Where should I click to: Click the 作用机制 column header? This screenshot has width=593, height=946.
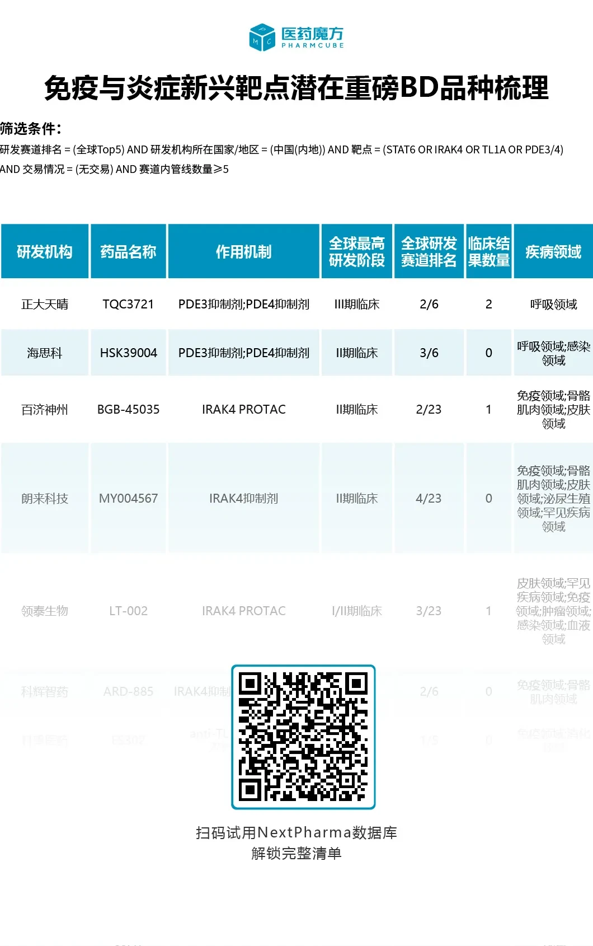click(243, 251)
